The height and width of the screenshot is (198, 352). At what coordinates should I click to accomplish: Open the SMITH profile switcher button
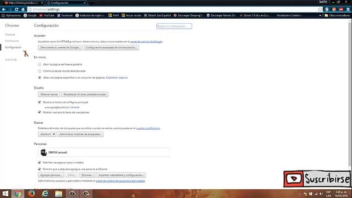(323, 2)
